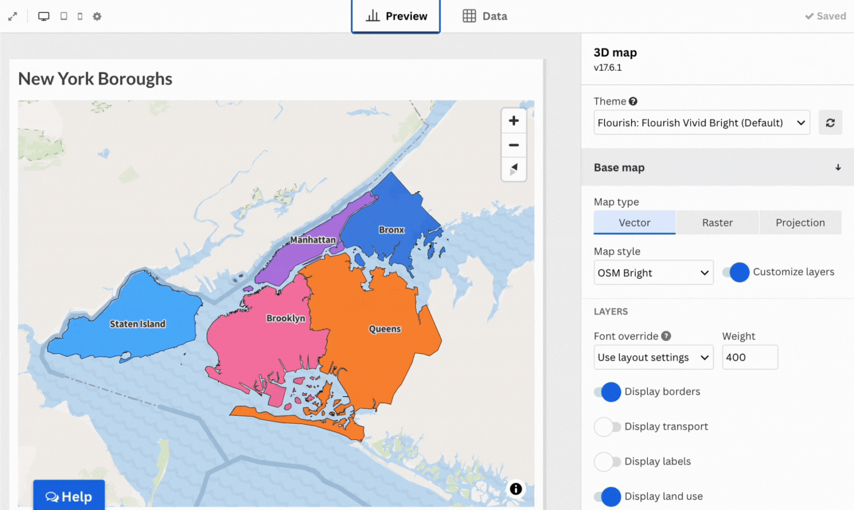Switch to mobile preview icon

80,17
